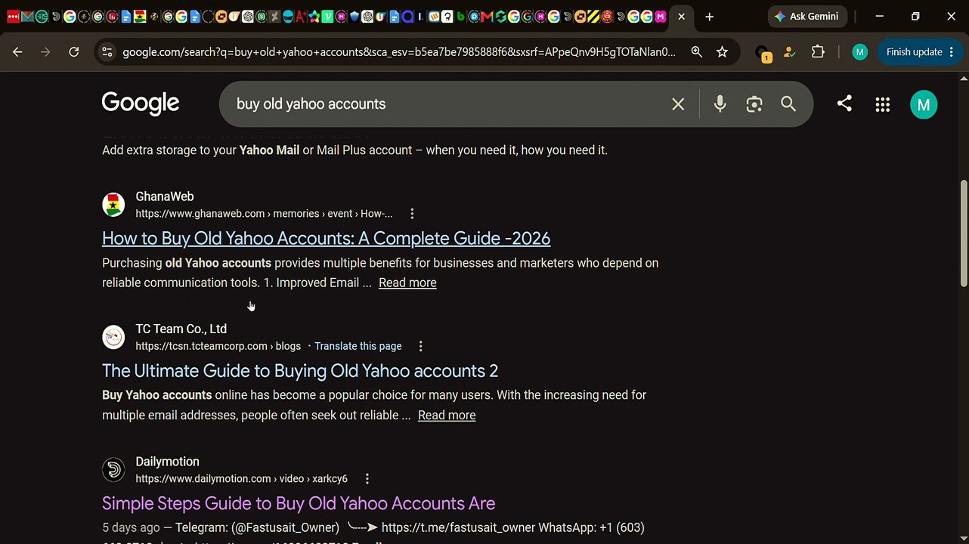Screen dimensions: 969x544
Task: Click the page vertical scrollbar thumb
Action: (x=963, y=233)
